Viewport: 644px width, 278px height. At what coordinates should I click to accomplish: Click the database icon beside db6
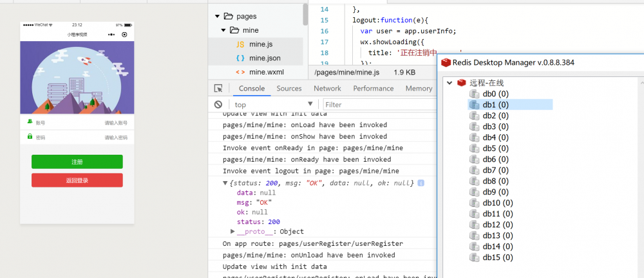475,159
